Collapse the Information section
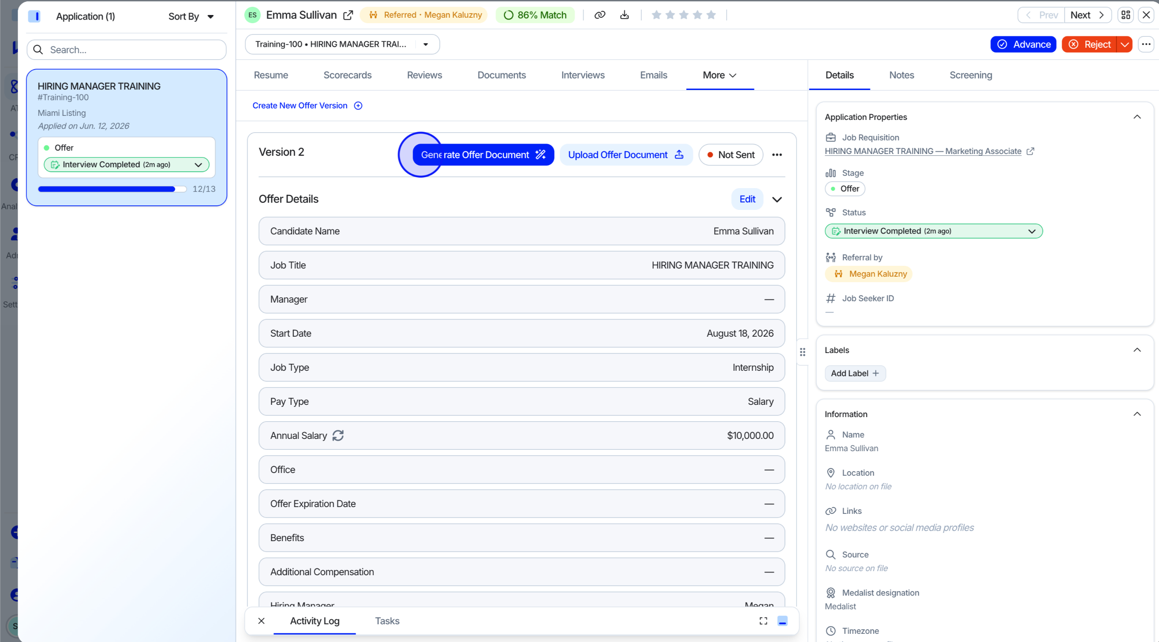This screenshot has height=642, width=1159. (1137, 414)
